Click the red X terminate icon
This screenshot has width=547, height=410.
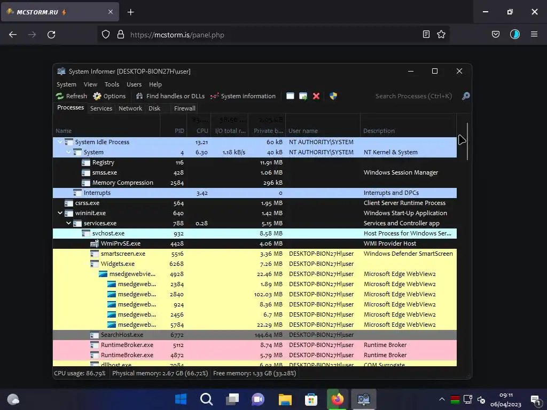click(x=316, y=96)
